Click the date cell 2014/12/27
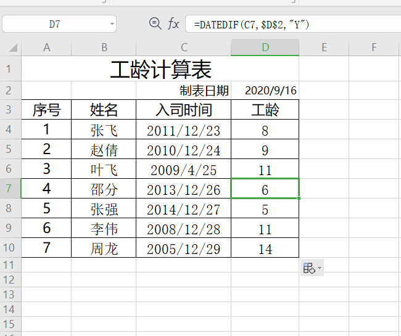The image size is (401, 336). 184,208
